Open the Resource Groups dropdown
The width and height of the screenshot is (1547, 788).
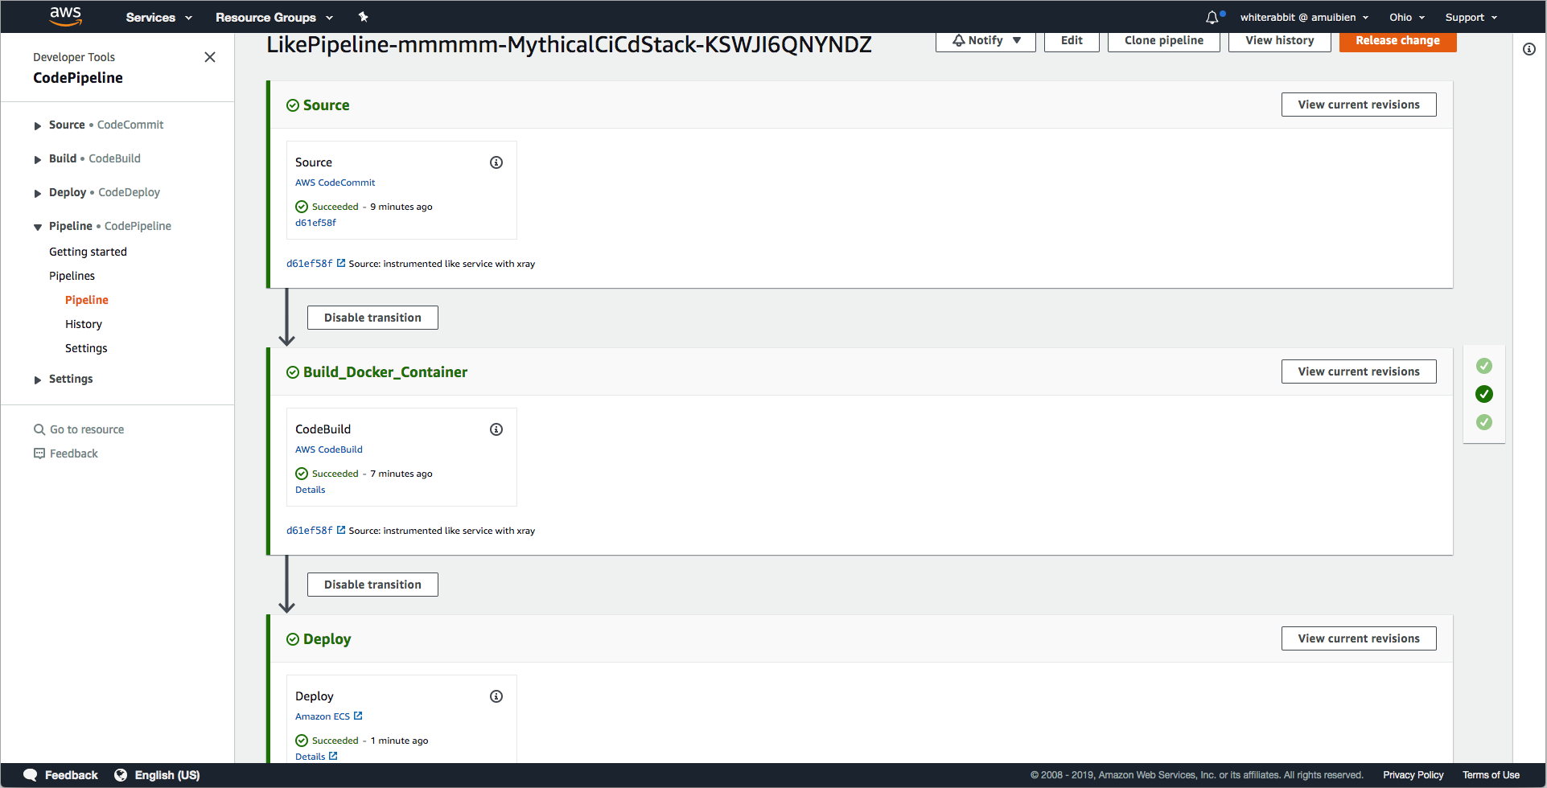[274, 17]
